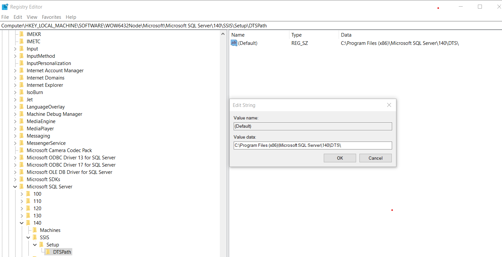Expand Microsoft ODBC Driver 13 for SQL Server
The height and width of the screenshot is (257, 502).
point(15,158)
